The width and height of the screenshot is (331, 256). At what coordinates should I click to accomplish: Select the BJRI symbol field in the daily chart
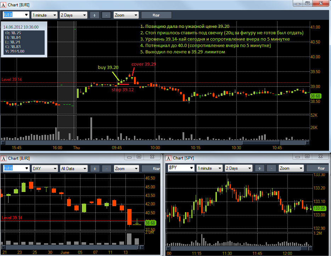tap(14, 168)
